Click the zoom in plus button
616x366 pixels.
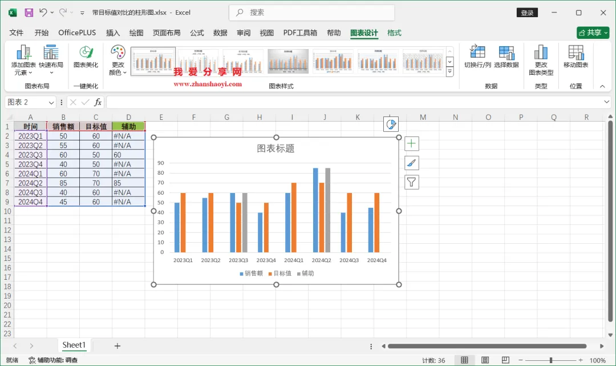(581, 360)
